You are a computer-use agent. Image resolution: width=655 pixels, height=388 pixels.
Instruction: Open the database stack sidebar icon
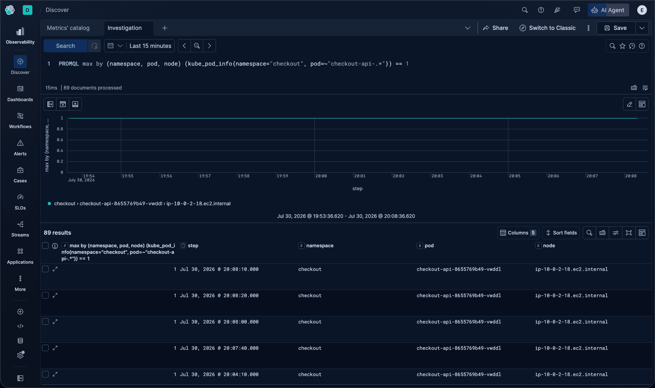20,340
